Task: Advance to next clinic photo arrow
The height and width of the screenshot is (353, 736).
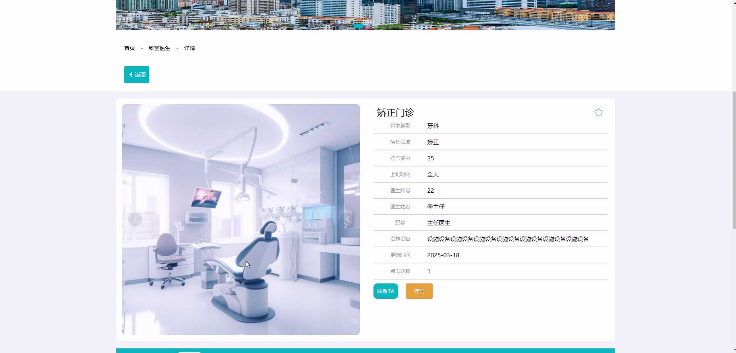Action: coord(347,219)
